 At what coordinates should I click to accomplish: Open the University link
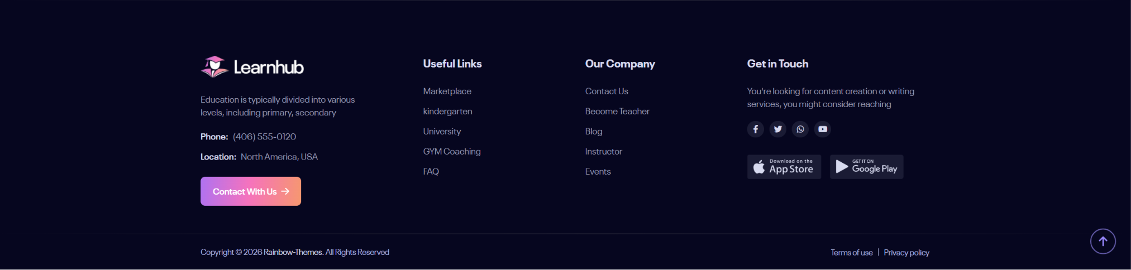click(442, 131)
